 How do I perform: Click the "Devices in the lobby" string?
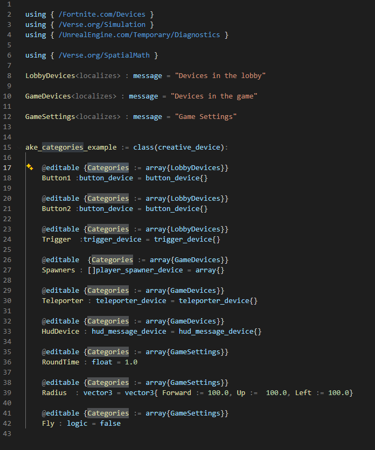coord(220,76)
